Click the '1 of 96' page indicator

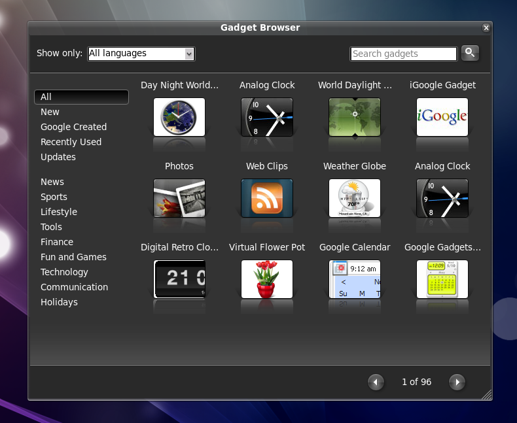416,382
